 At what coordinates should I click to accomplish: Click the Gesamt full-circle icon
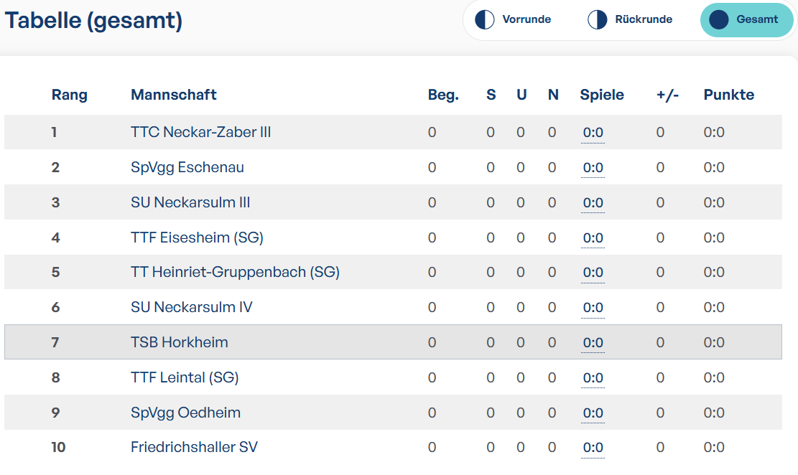point(718,20)
